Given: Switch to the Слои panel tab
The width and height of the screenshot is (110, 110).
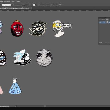Looking at the screenshot, I should (107, 19).
